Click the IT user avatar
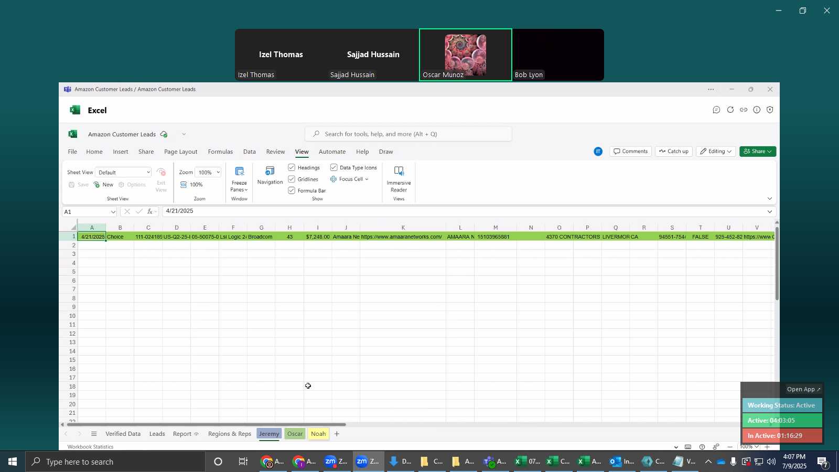 point(598,152)
